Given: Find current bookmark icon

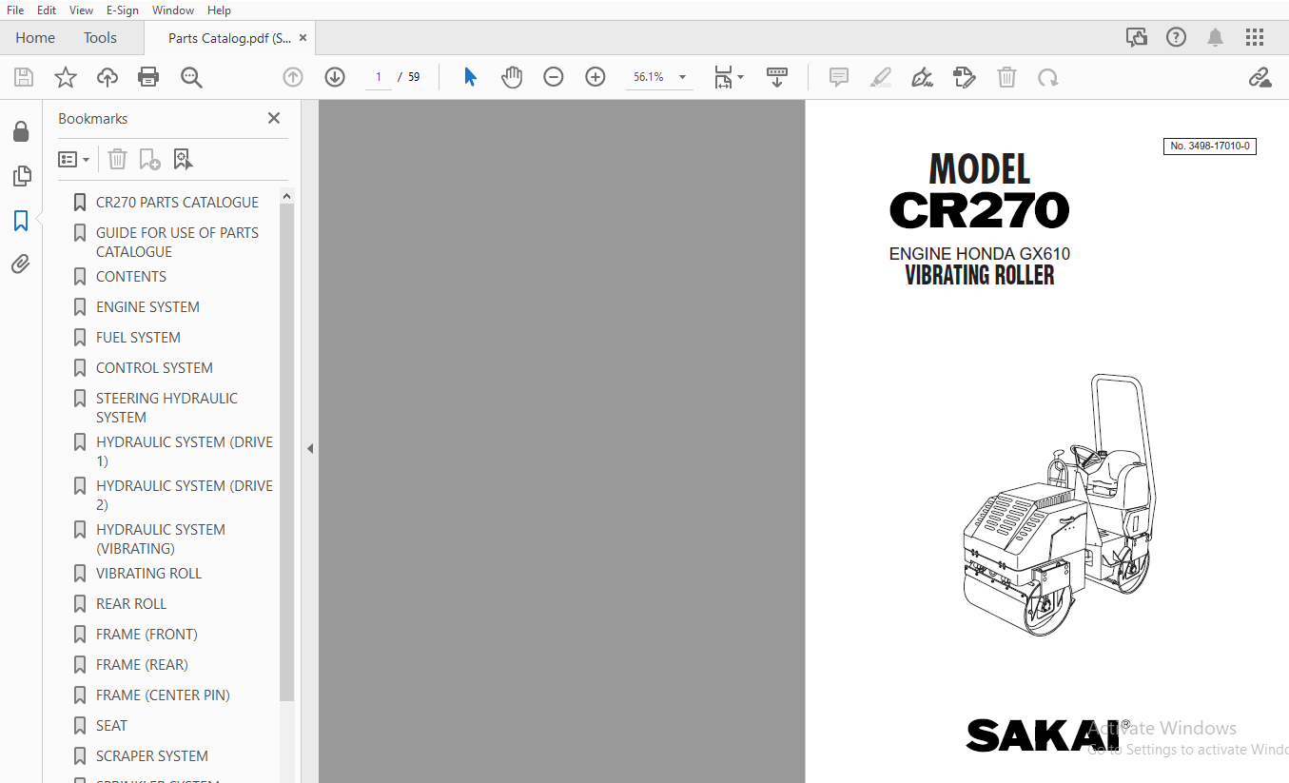Looking at the screenshot, I should (183, 159).
